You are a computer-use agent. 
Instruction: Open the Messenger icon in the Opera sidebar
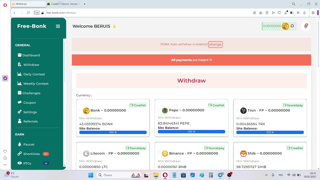coord(5,78)
